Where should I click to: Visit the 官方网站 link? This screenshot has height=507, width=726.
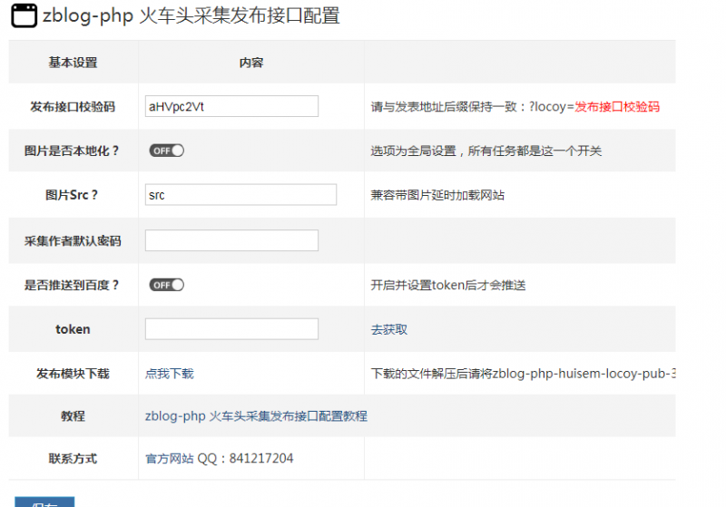pos(169,458)
